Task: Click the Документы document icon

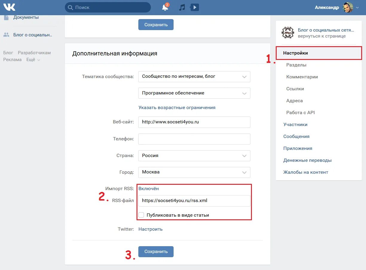Action: point(6,17)
